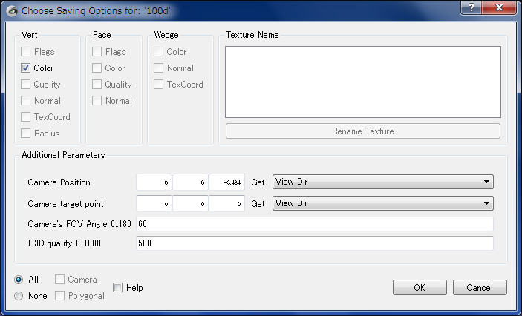
Task: Click Camera target point second coordinate field
Action: click(190, 203)
